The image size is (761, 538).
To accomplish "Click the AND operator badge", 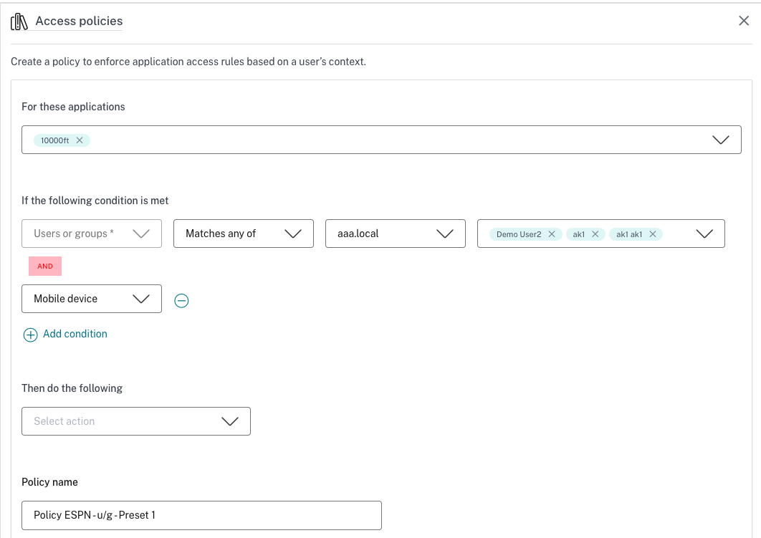I will click(45, 266).
